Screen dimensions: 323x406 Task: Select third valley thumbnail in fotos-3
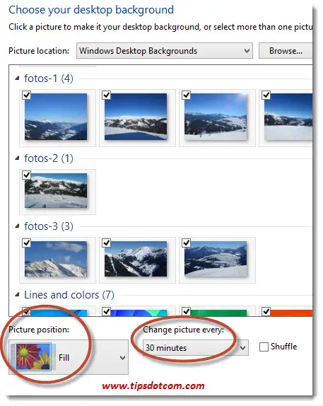216,259
